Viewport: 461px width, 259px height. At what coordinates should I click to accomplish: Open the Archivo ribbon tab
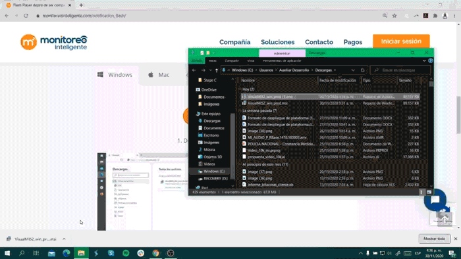coord(196,60)
